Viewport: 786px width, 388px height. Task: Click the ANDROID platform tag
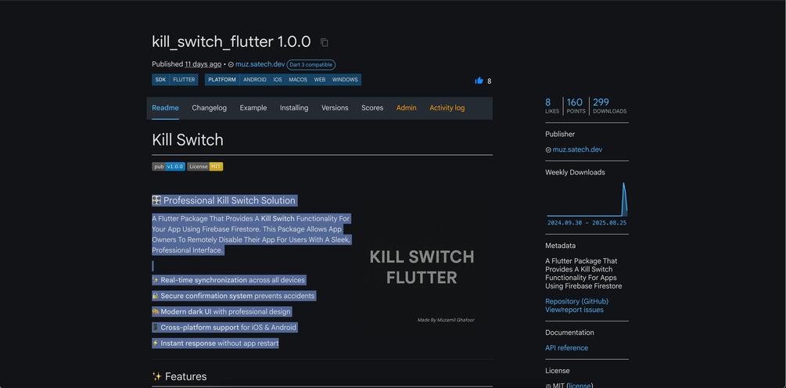point(255,80)
